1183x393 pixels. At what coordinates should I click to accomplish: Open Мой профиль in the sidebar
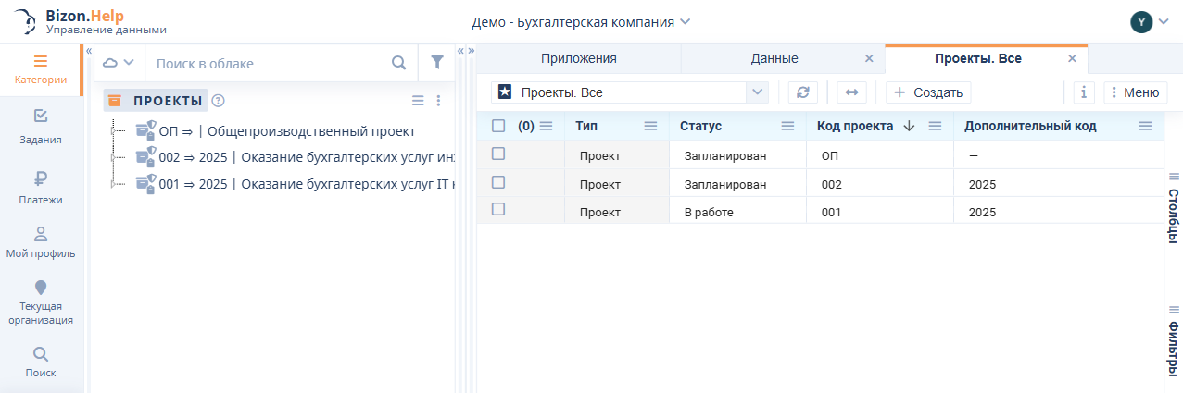point(41,241)
